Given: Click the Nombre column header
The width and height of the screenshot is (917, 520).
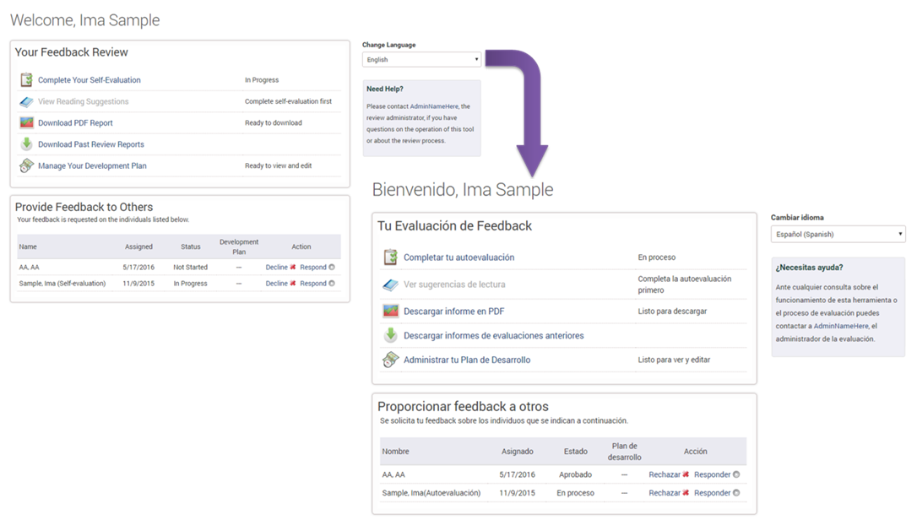Looking at the screenshot, I should point(395,452).
